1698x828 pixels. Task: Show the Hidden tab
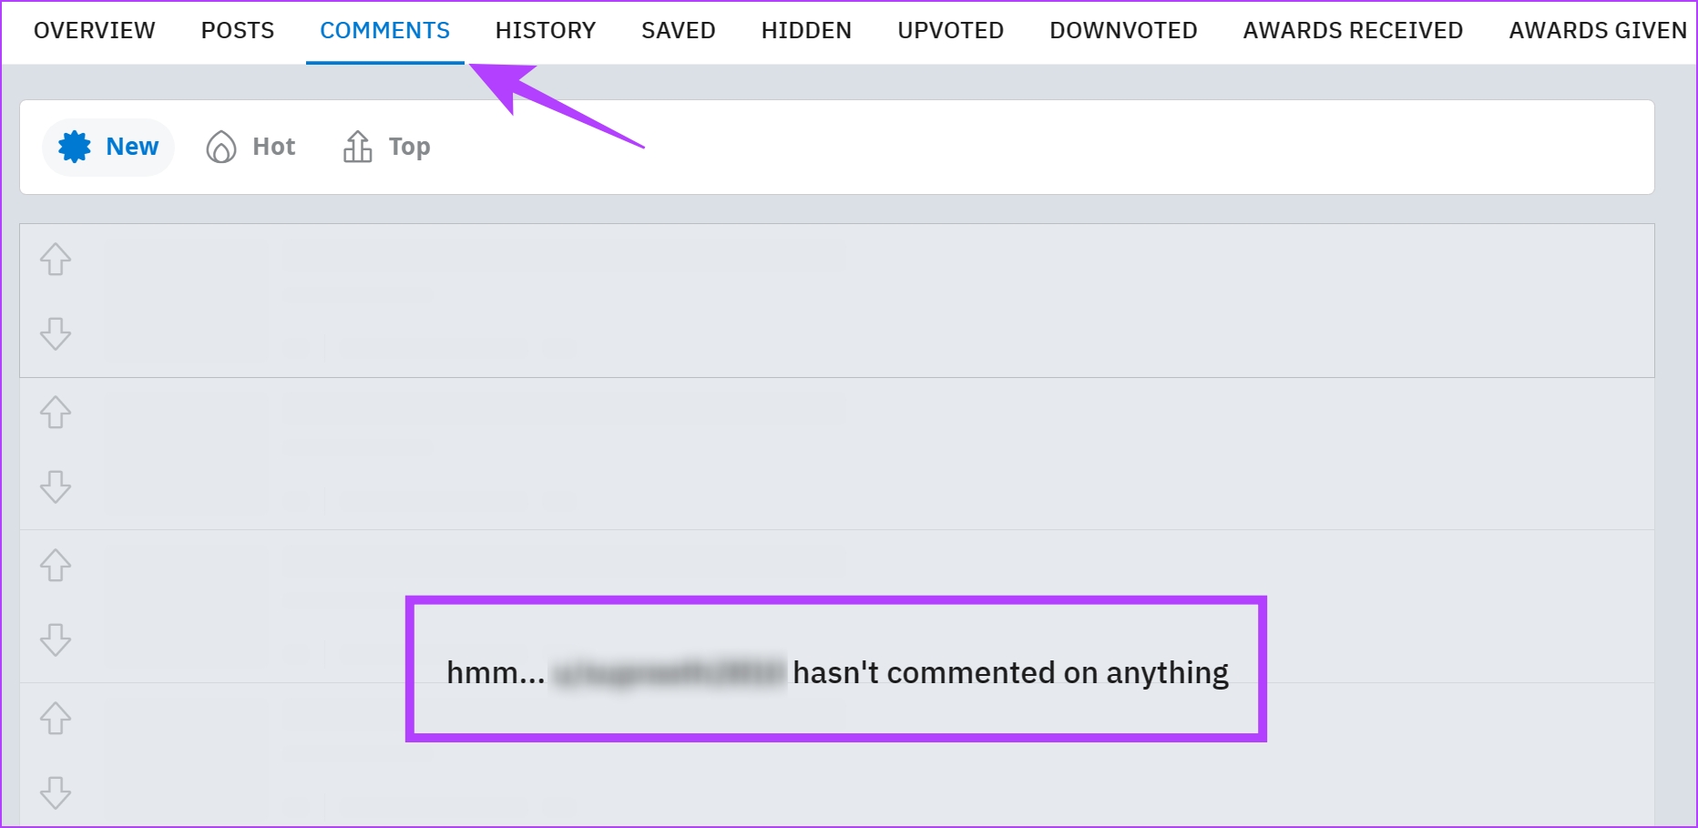[x=806, y=31]
